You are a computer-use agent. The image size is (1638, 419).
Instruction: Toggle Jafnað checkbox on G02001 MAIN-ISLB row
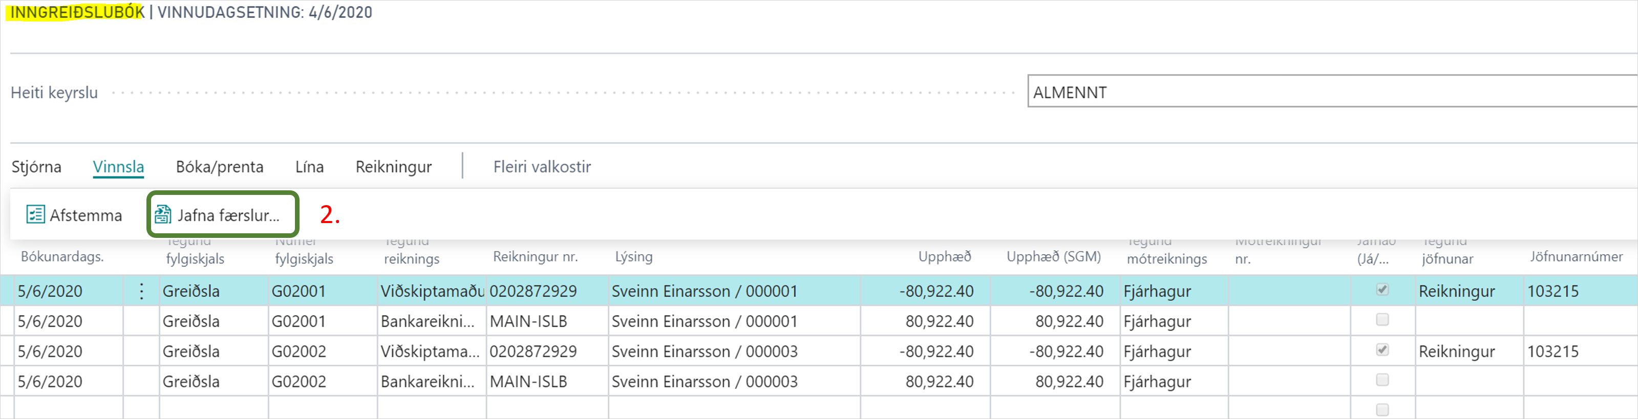pyautogui.click(x=1382, y=320)
